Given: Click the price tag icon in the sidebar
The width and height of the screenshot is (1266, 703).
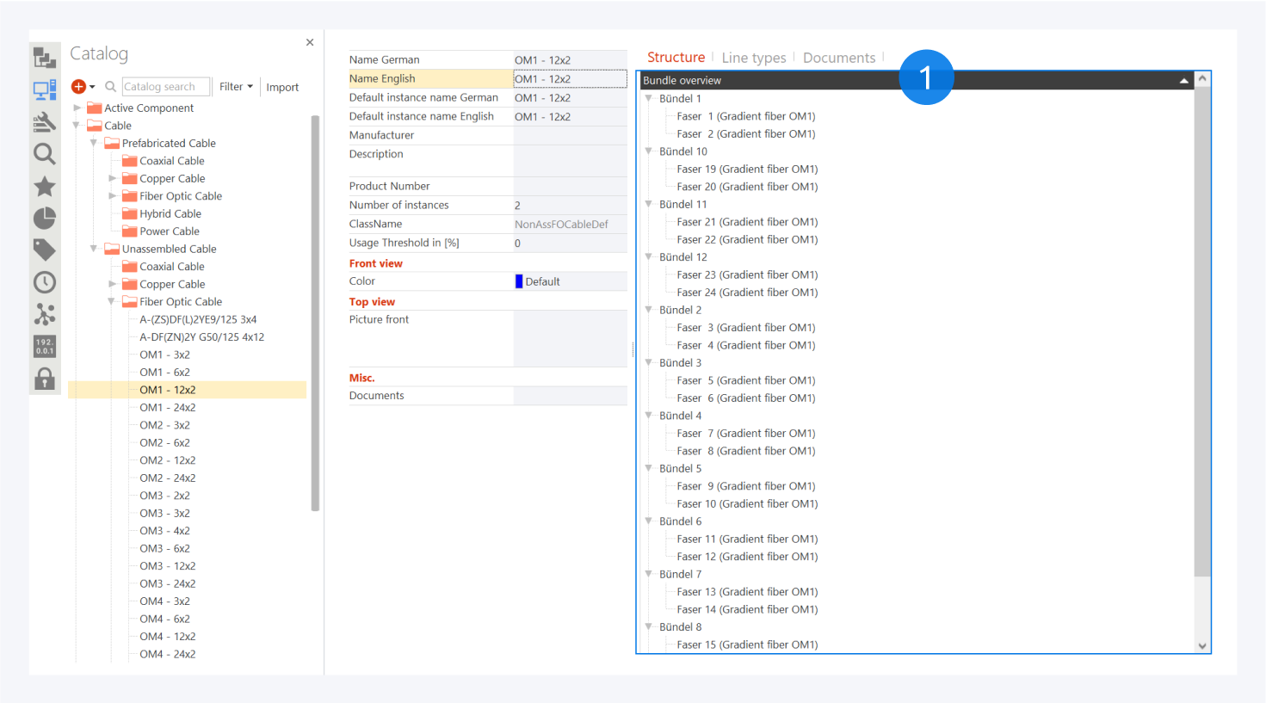Looking at the screenshot, I should click(x=45, y=250).
